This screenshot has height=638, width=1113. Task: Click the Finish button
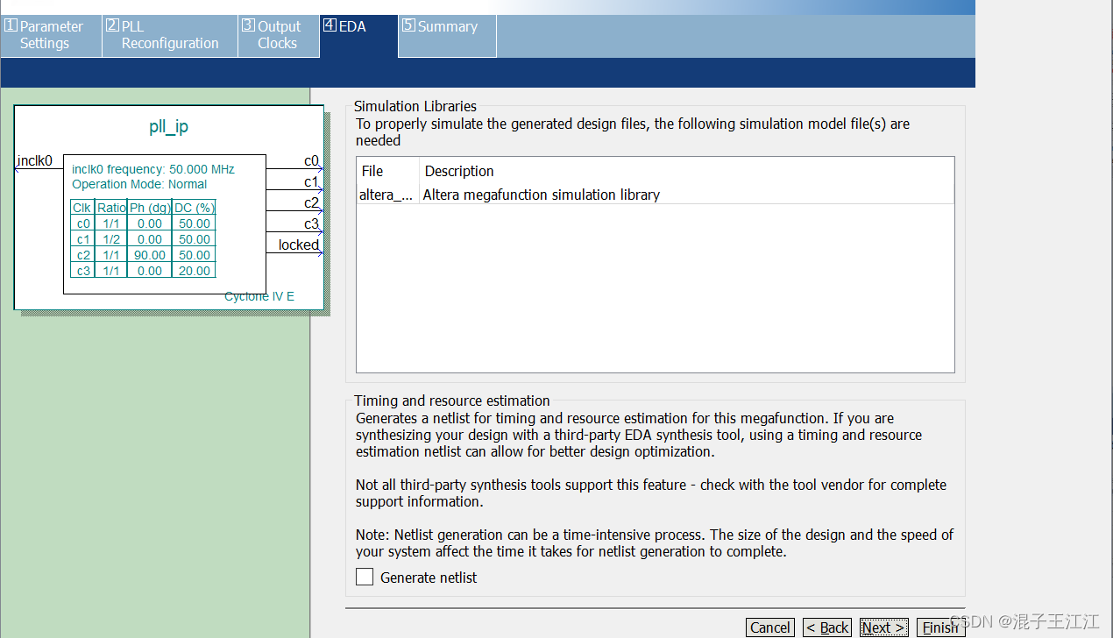(x=940, y=627)
